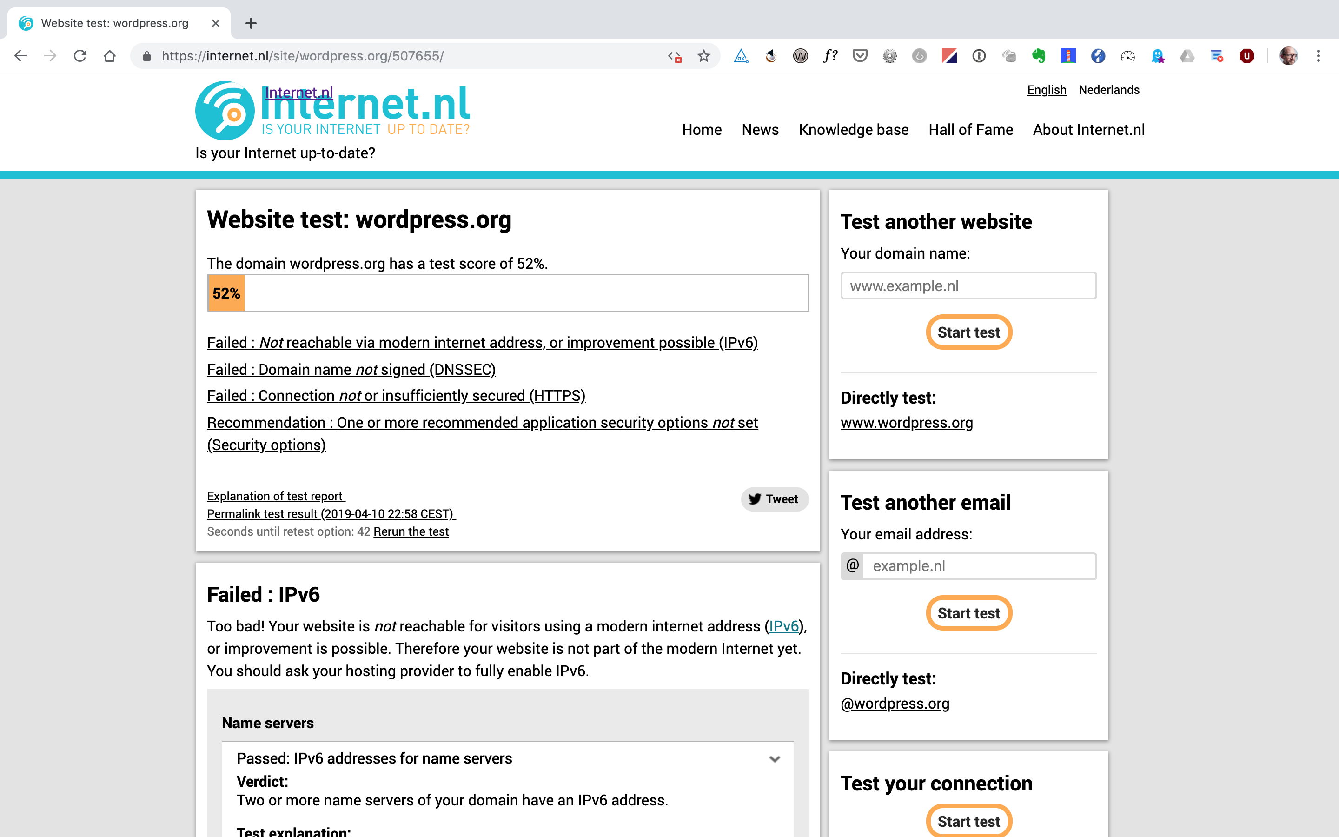Open the Security options recommendation link

[483, 433]
